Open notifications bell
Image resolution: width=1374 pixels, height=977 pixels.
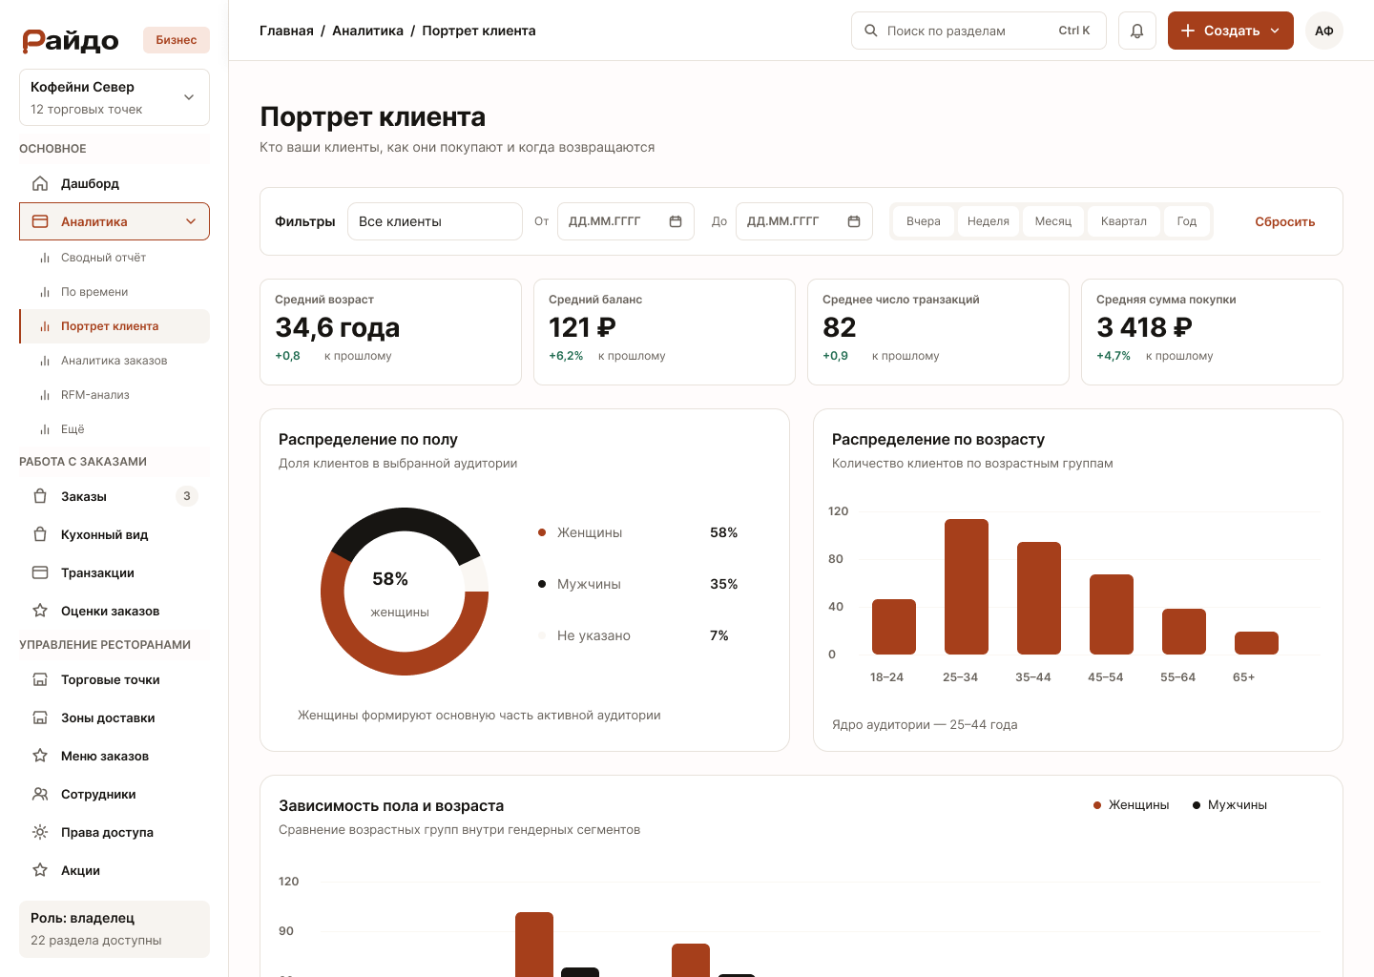1137,31
